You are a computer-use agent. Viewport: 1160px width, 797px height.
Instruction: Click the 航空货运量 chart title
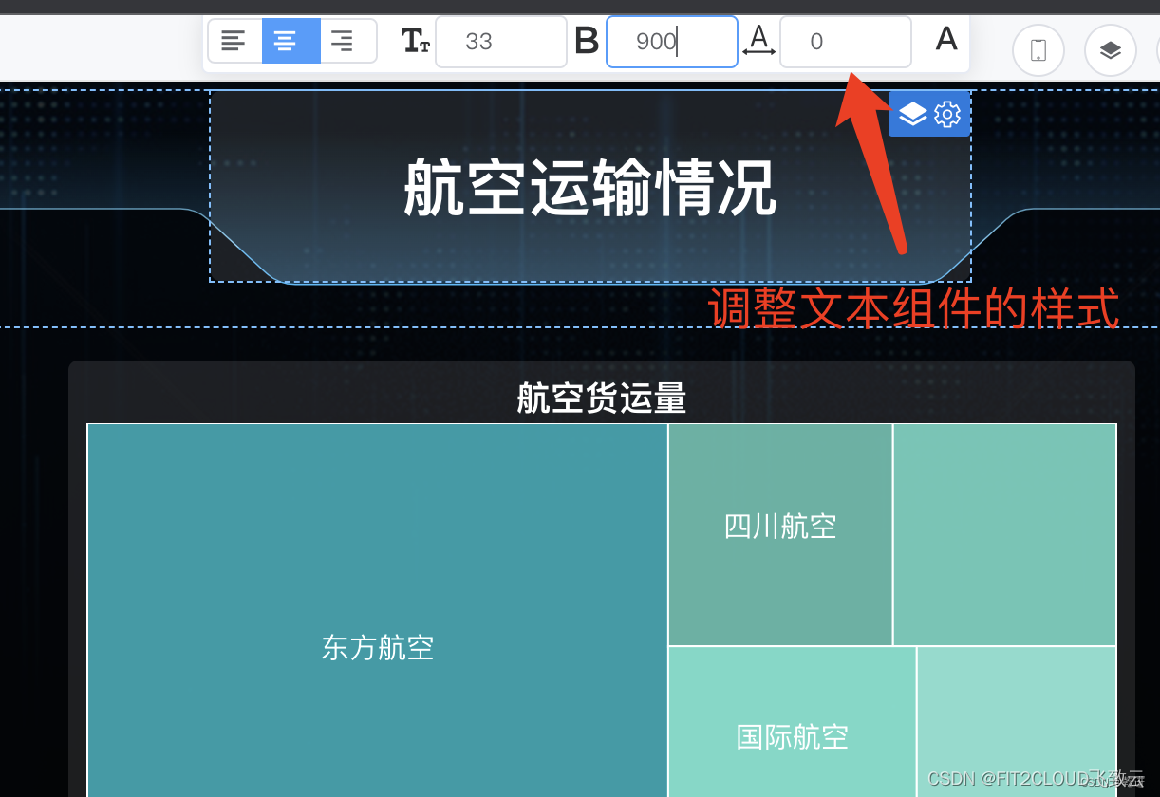tap(602, 398)
